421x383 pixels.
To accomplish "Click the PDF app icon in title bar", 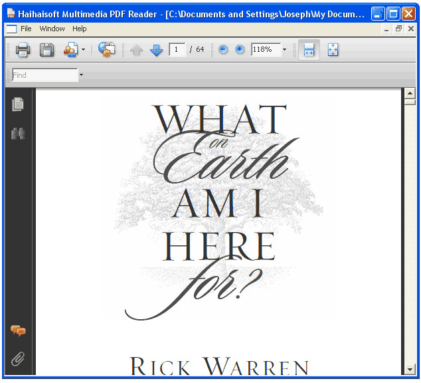I will tap(11, 13).
